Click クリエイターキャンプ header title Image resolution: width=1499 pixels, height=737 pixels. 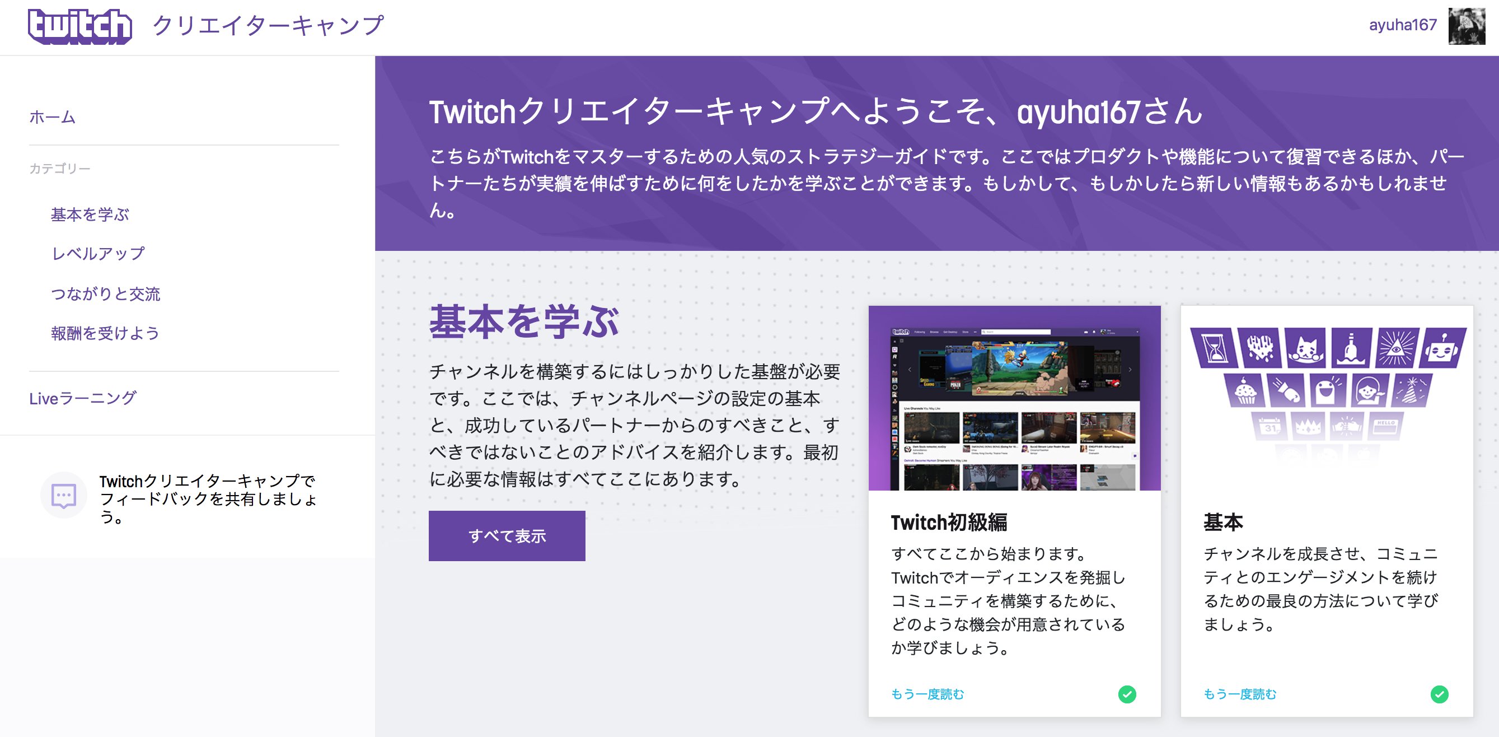pyautogui.click(x=268, y=26)
